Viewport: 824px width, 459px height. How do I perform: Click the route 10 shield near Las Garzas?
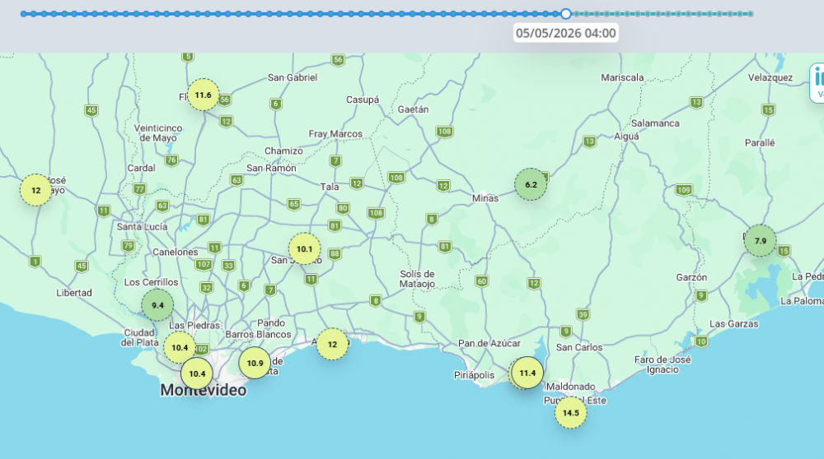(x=701, y=341)
